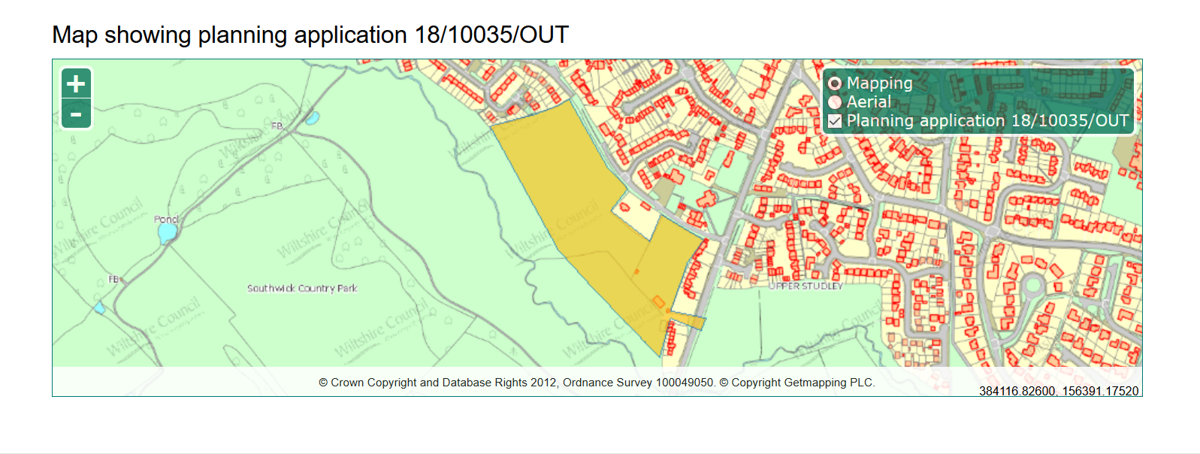Click the 'Aerial' label in layer switcher
The height and width of the screenshot is (454, 1200).
tap(869, 102)
